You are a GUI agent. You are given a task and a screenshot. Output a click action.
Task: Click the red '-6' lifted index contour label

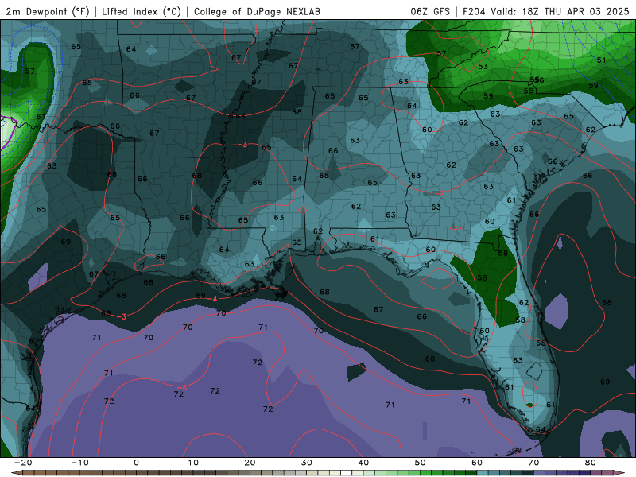182,388
